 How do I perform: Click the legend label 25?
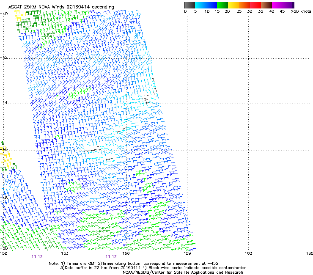239,11
